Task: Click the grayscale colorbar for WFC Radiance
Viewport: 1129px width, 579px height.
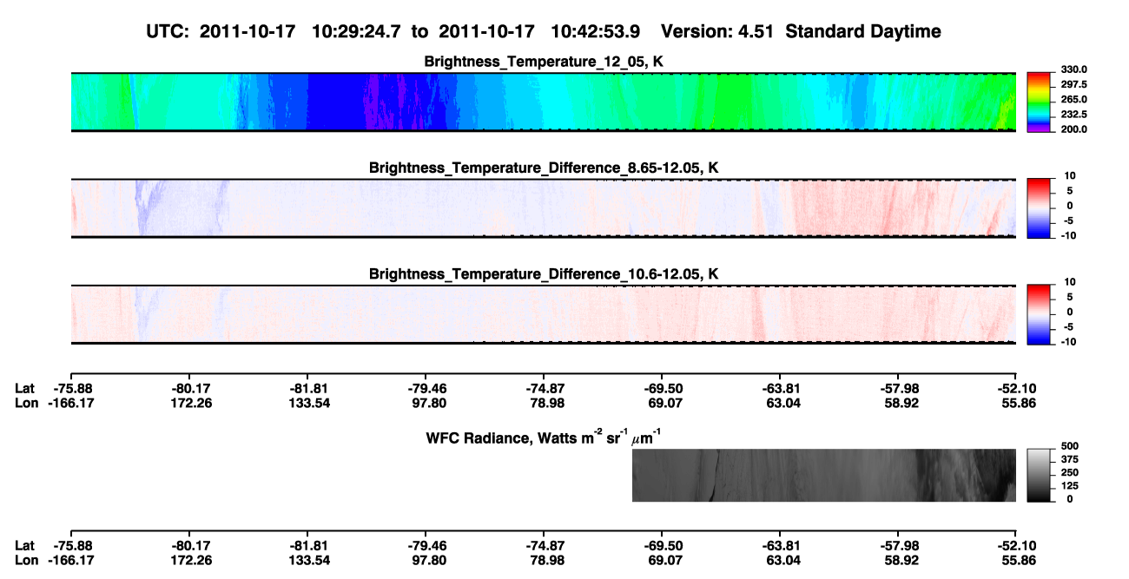Action: click(x=1039, y=476)
